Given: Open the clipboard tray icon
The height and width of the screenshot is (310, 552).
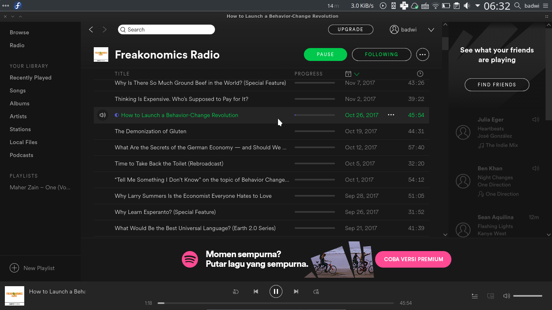Looking at the screenshot, I should [457, 6].
